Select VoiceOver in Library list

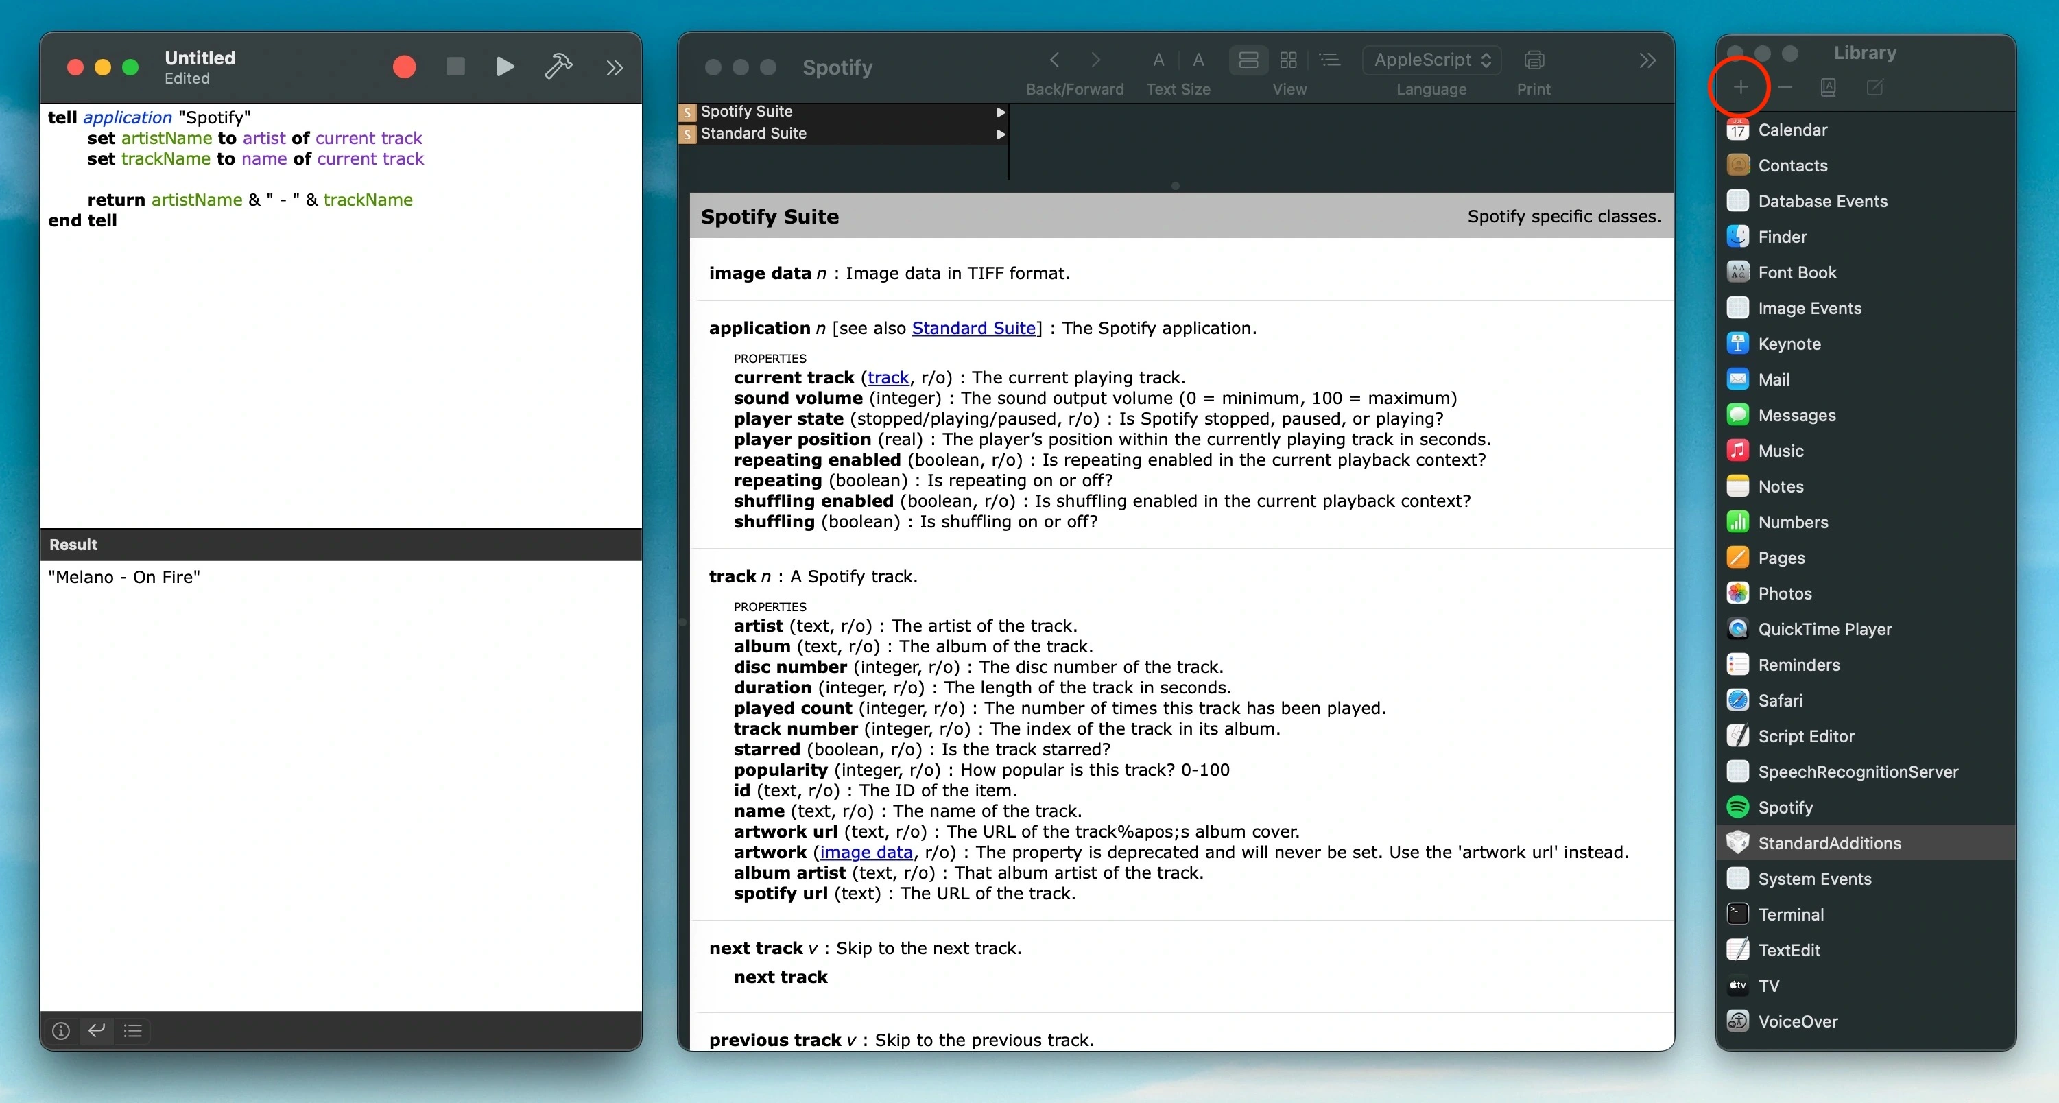coord(1866,1022)
